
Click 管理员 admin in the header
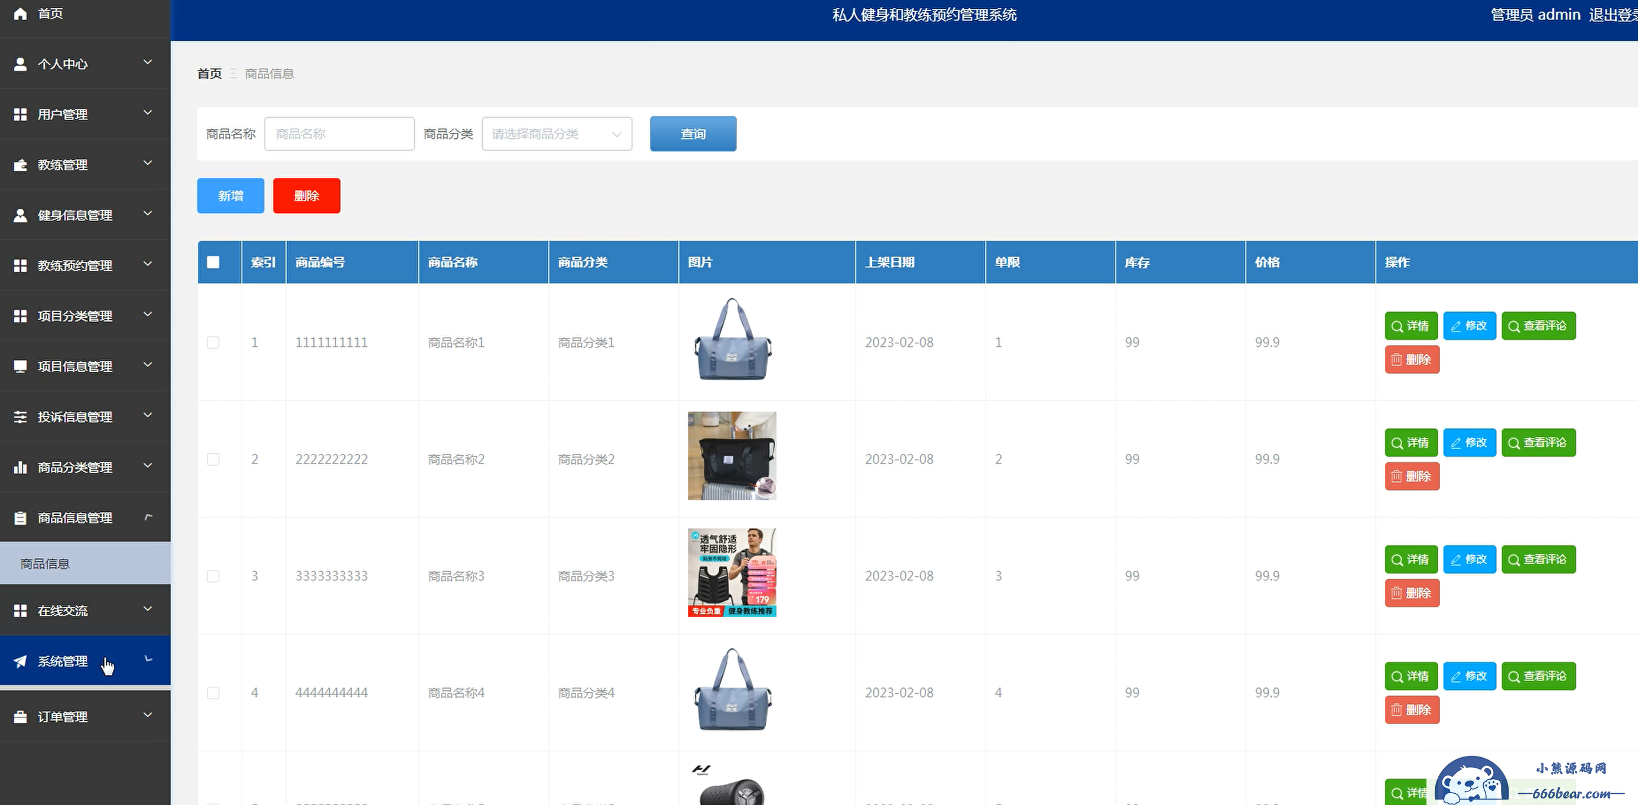pyautogui.click(x=1536, y=15)
